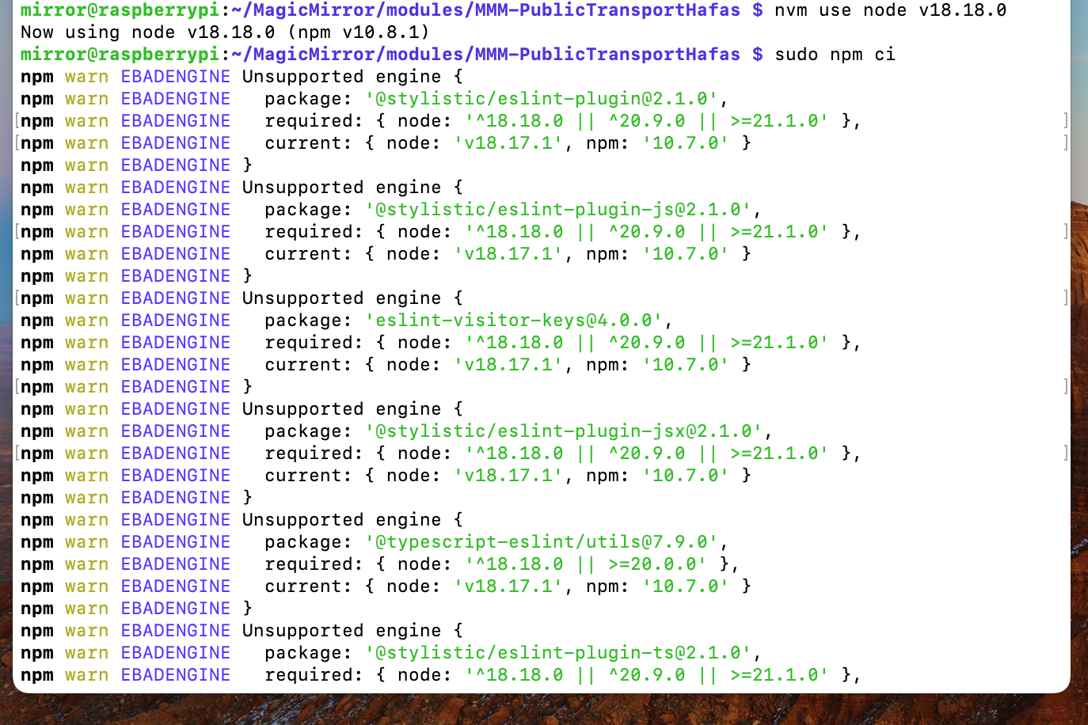Screen dimensions: 1088x725
Task: Click the 'sudo npm ci' command text
Action: coord(835,55)
